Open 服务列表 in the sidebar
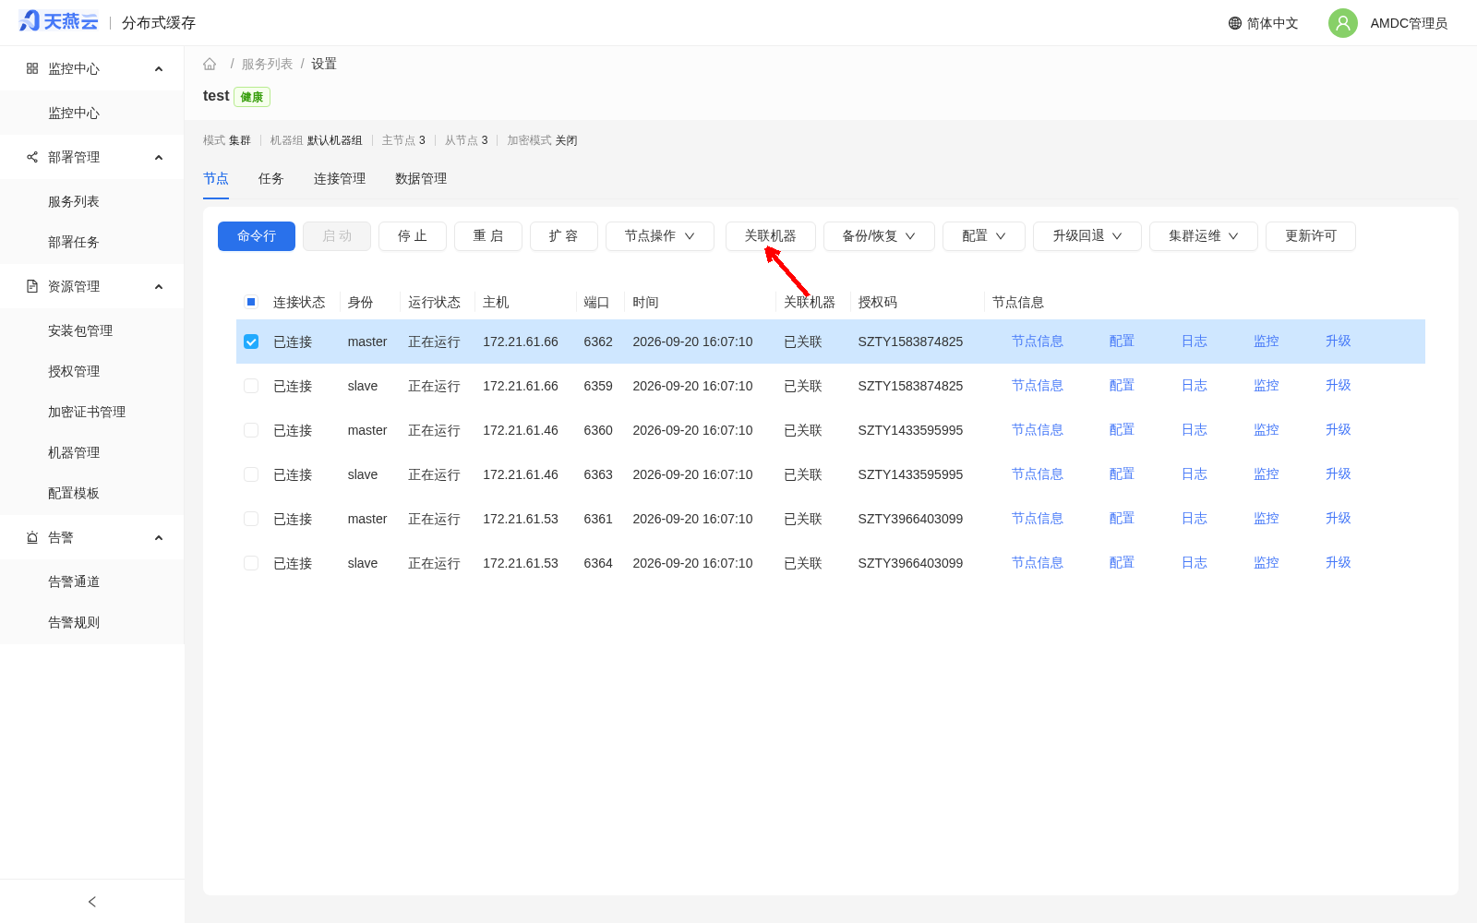 pos(74,201)
